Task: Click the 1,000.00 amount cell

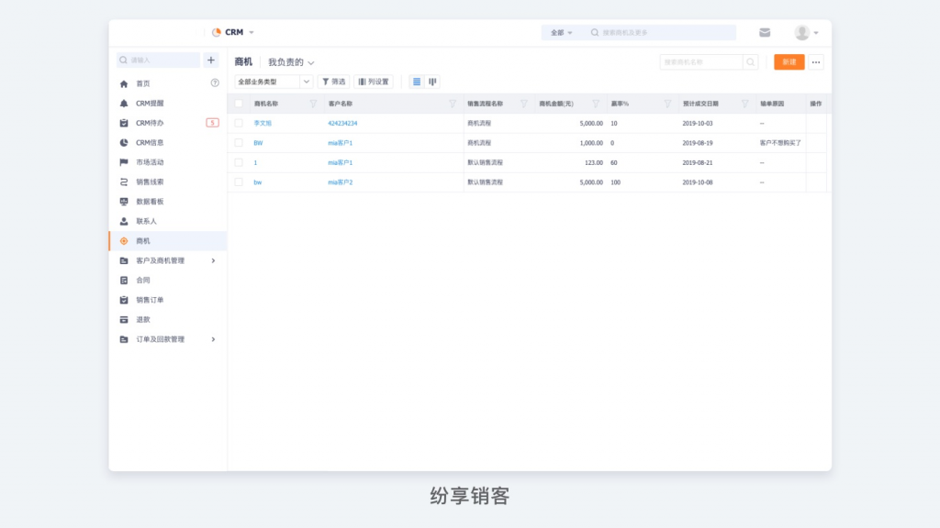Action: pos(591,142)
